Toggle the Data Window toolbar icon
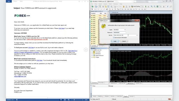Viewport: 179px width, 101px height. point(103,6)
